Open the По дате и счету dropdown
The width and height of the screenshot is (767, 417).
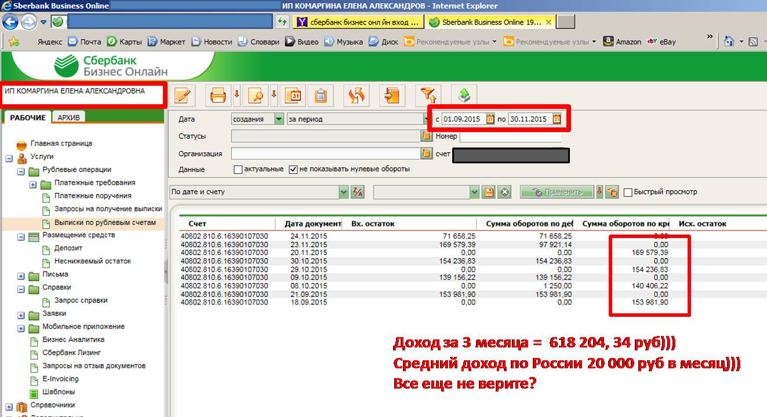[x=343, y=192]
